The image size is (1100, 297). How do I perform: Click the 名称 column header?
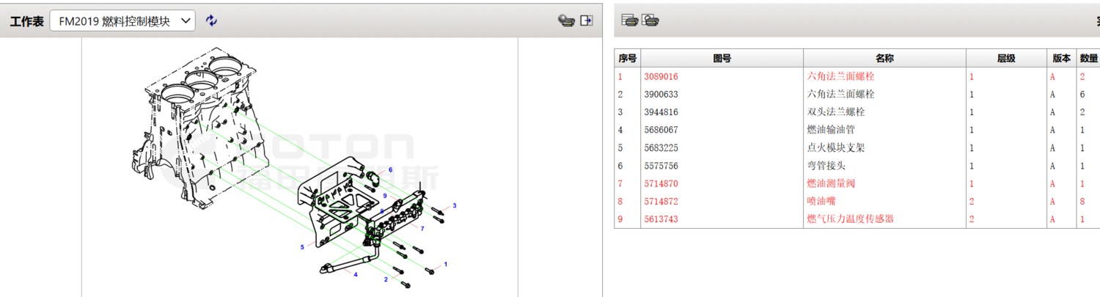[884, 59]
